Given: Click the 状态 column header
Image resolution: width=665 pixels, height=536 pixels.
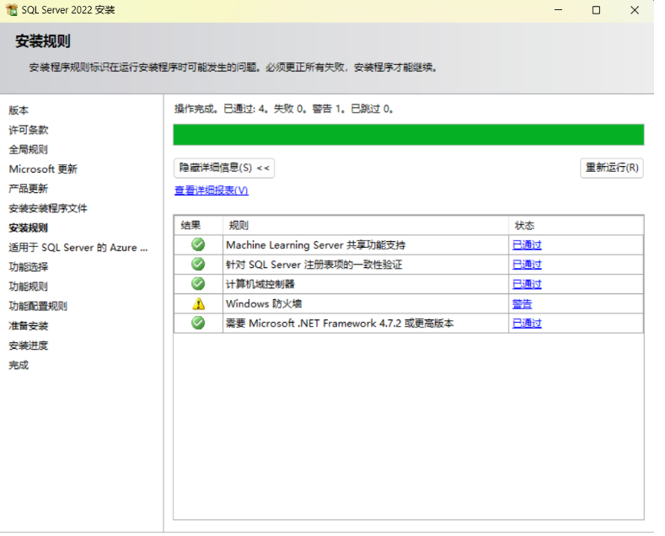Looking at the screenshot, I should 576,225.
